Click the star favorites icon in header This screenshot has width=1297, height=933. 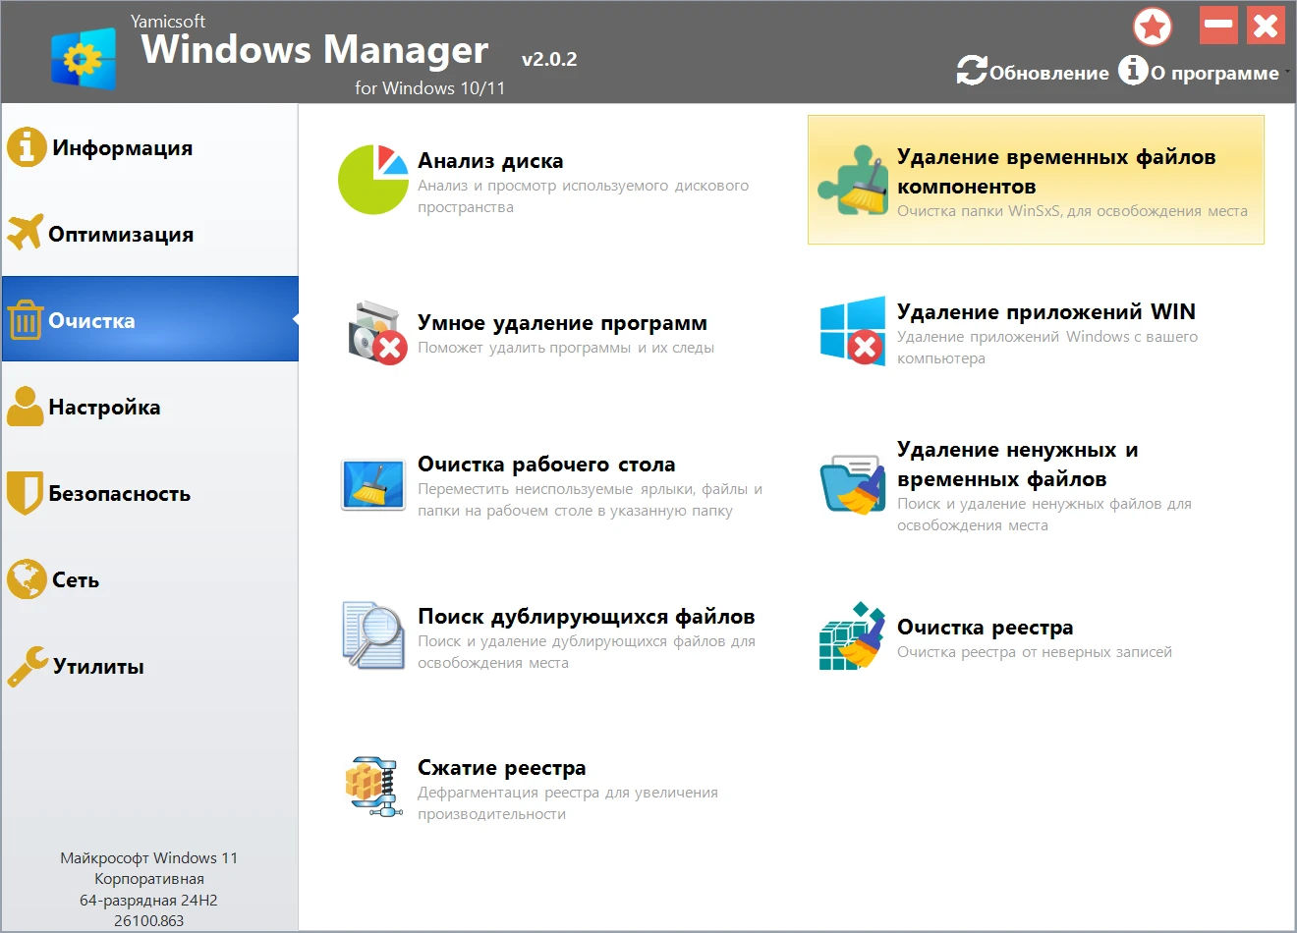[x=1153, y=27]
